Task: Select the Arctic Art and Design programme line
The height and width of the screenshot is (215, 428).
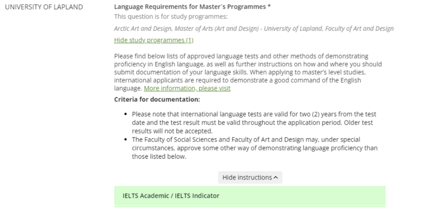Action: point(254,29)
